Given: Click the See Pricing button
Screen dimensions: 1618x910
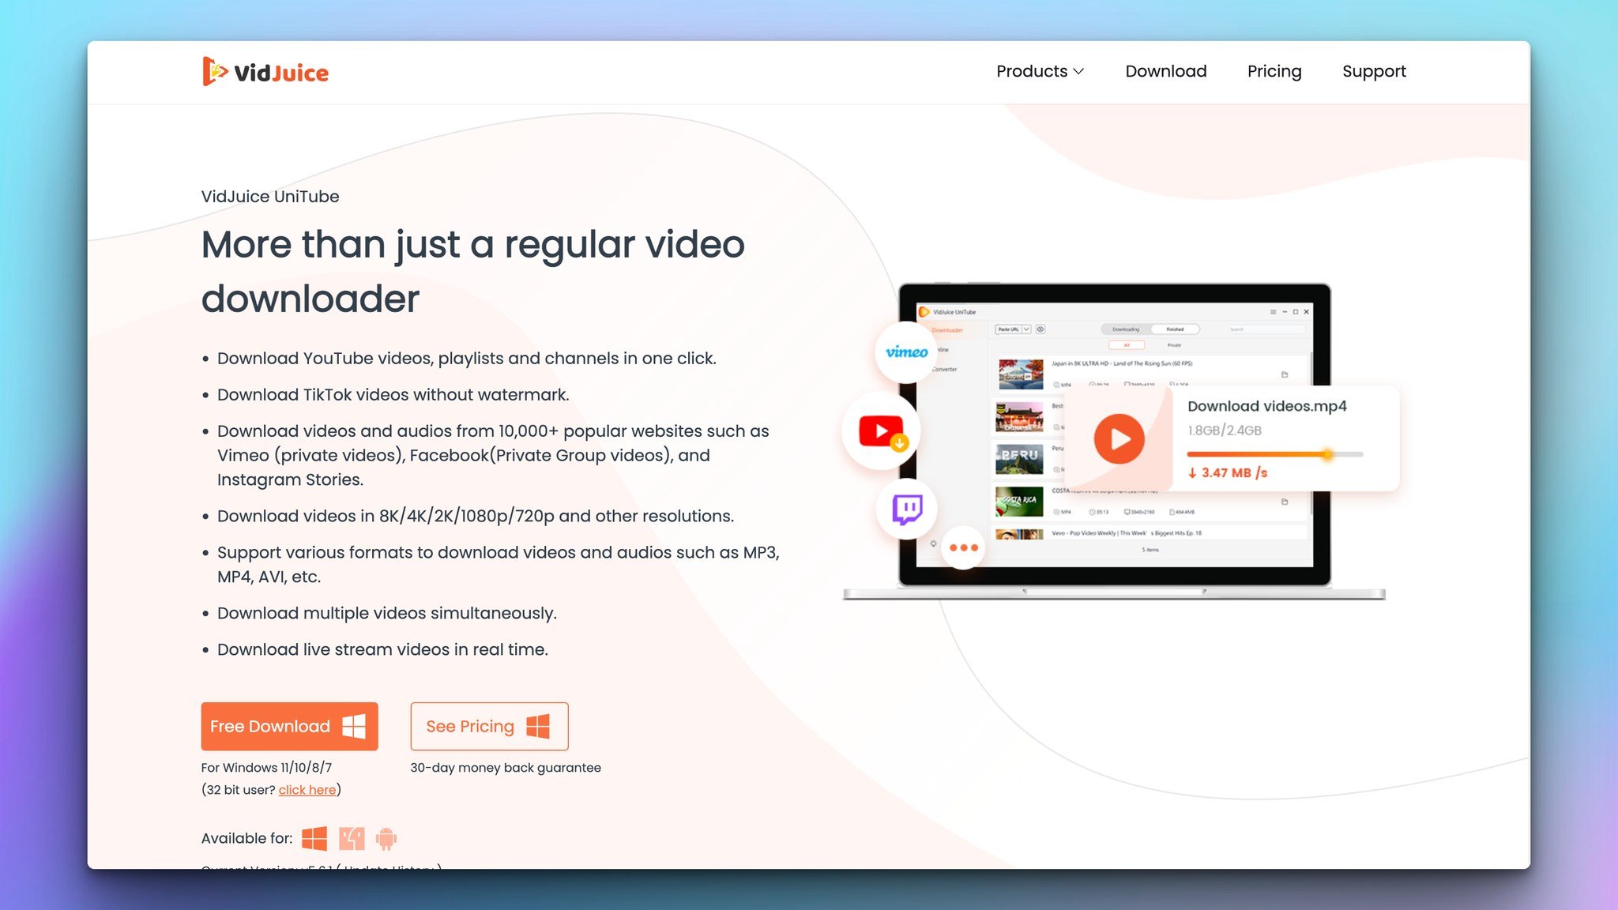Looking at the screenshot, I should click(489, 727).
